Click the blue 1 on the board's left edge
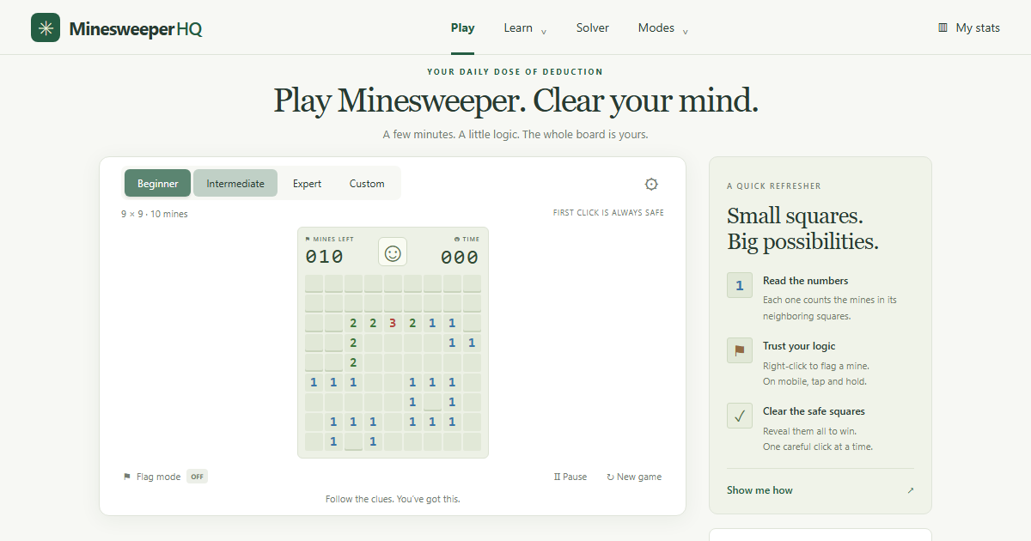Image resolution: width=1031 pixels, height=541 pixels. point(314,382)
